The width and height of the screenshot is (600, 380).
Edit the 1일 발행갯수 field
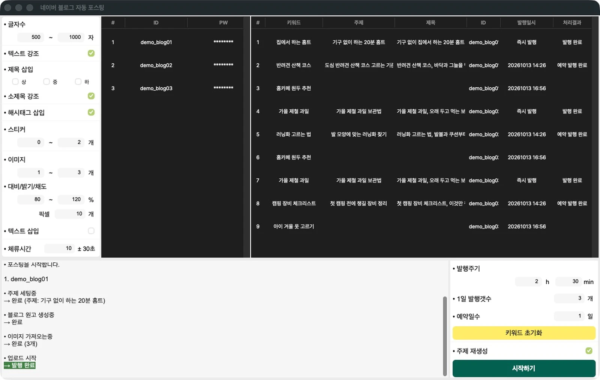569,298
